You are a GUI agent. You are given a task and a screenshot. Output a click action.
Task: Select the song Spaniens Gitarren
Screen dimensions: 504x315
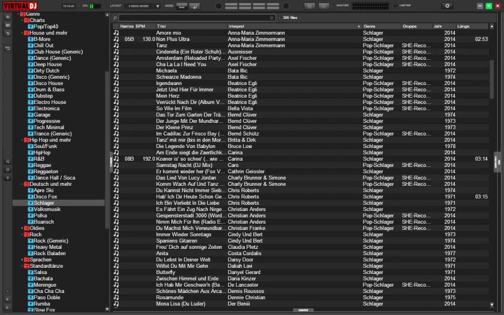point(176,241)
